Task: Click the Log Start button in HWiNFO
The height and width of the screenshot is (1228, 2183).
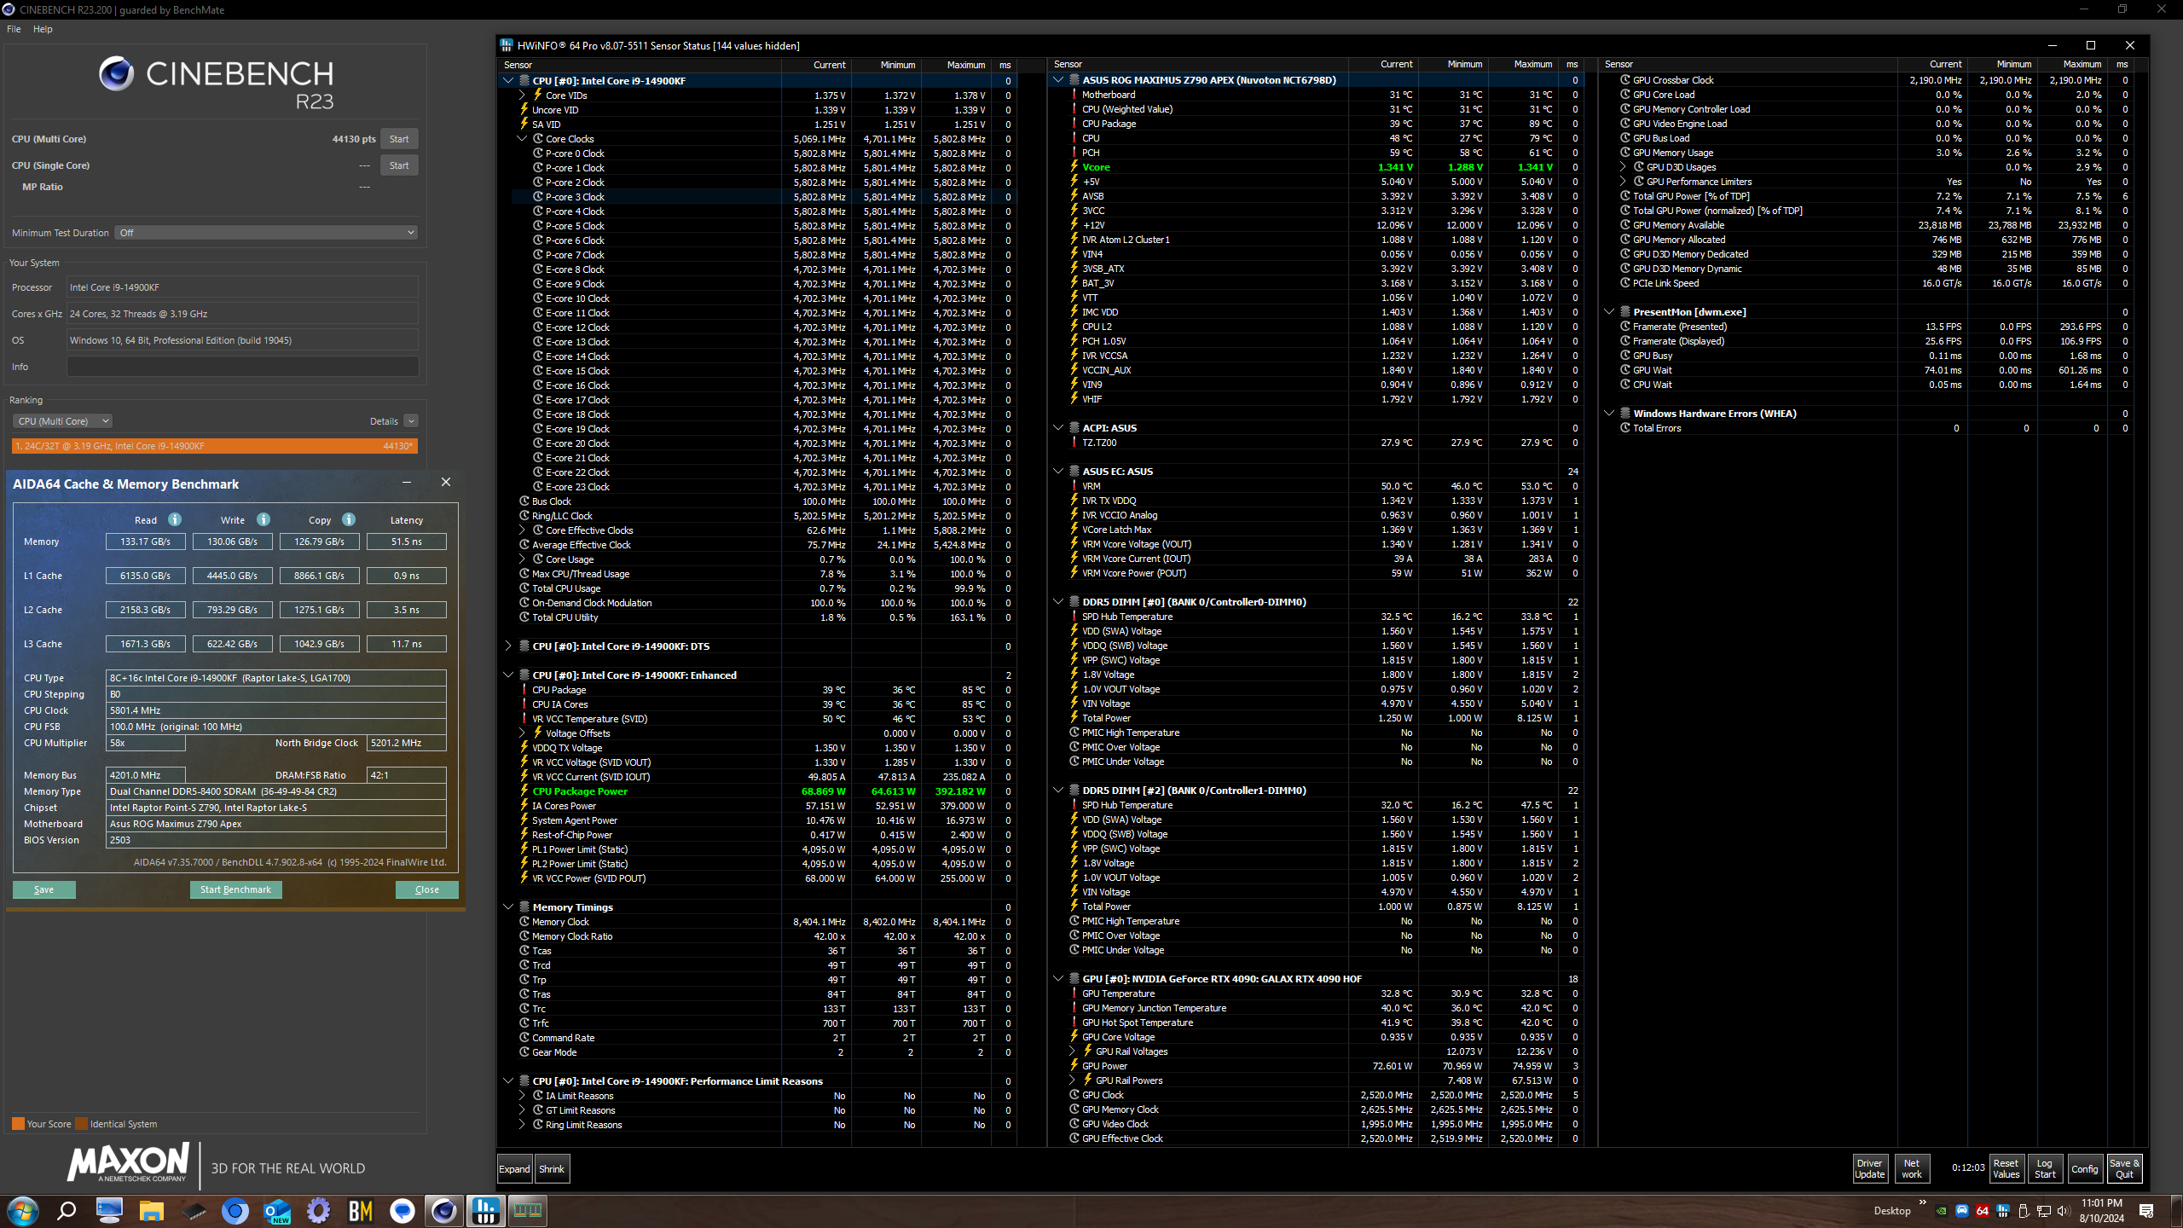Action: (2045, 1168)
